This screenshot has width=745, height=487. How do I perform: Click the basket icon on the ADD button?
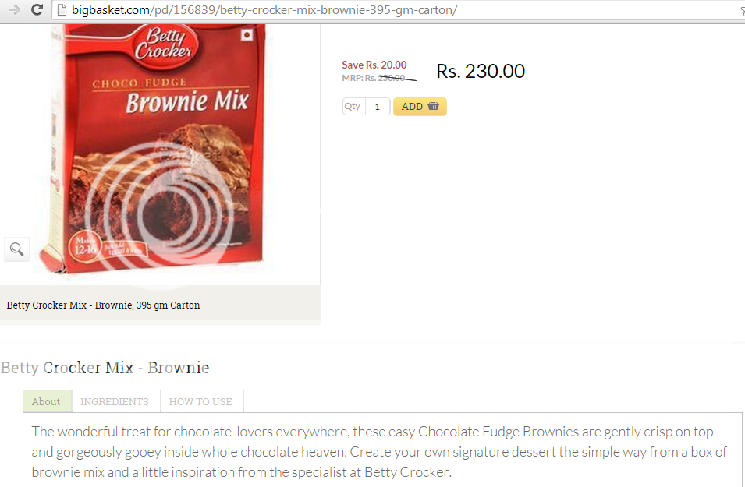(433, 106)
